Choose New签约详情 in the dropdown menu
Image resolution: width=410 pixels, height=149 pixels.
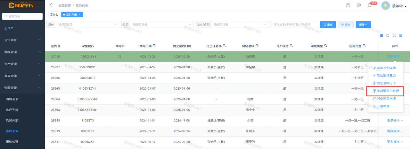point(384,68)
